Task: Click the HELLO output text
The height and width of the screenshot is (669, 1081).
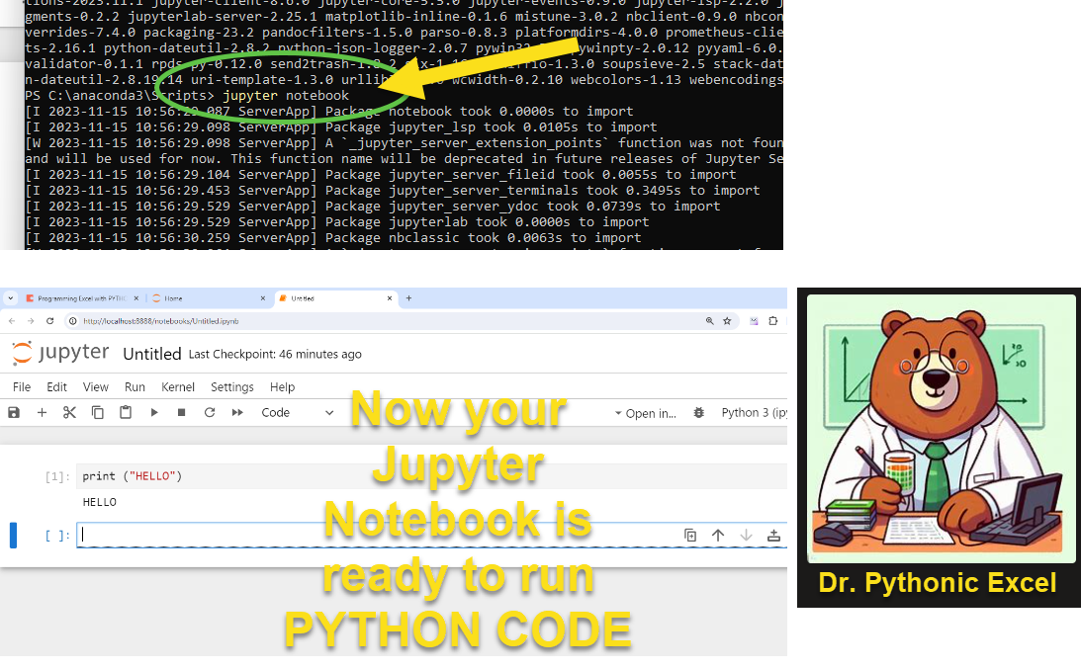Action: [x=99, y=502]
